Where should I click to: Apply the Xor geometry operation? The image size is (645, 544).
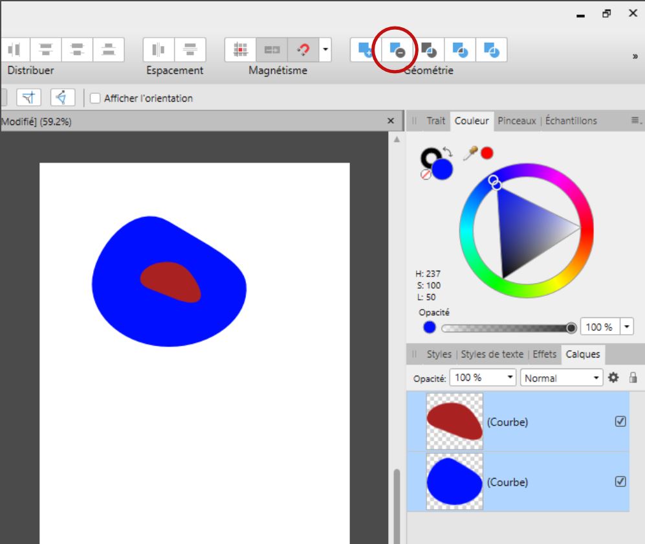(x=460, y=50)
